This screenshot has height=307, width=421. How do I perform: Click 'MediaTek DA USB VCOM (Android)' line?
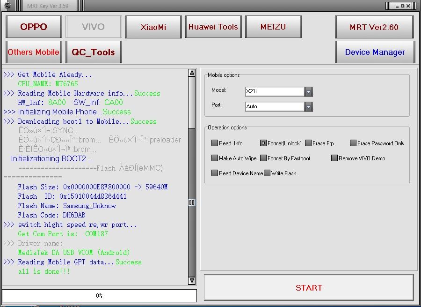point(74,253)
